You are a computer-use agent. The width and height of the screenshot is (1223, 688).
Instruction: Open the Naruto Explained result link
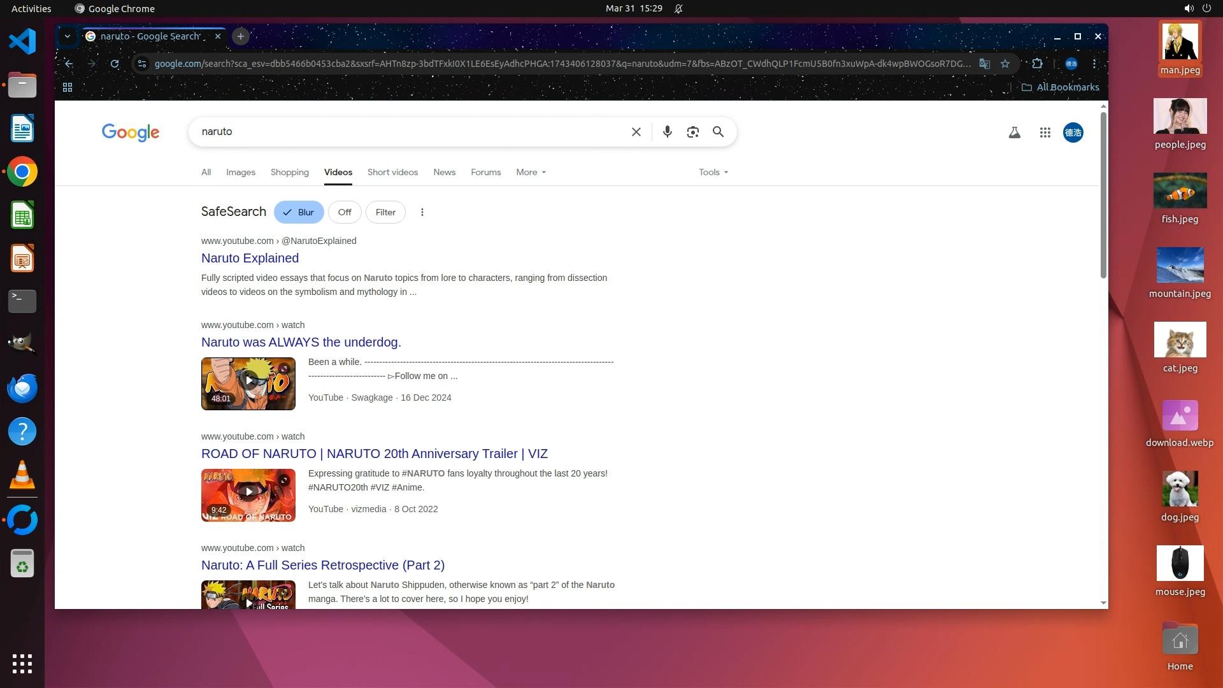pyautogui.click(x=250, y=258)
